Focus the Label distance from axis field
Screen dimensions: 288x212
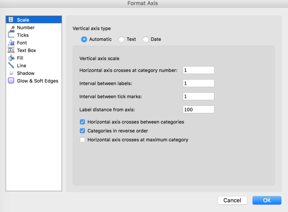[198, 110]
